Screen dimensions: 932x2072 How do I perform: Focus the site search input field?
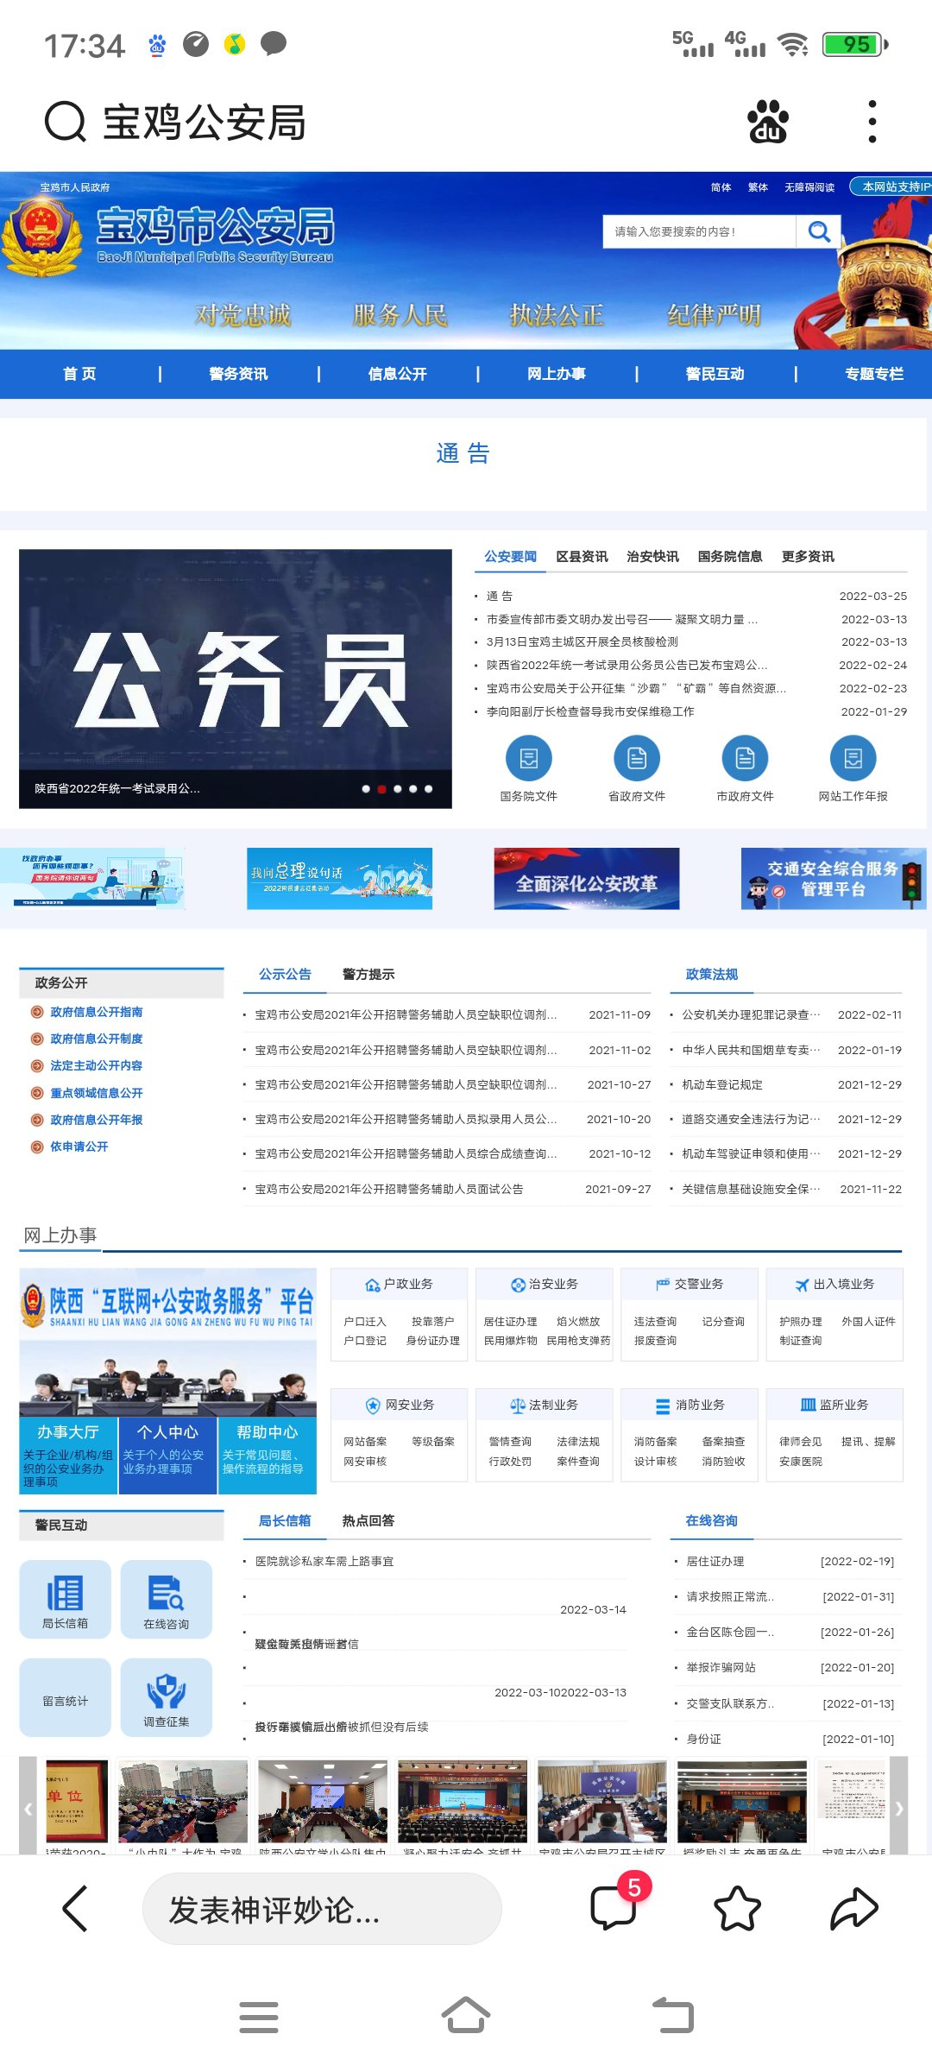point(699,231)
